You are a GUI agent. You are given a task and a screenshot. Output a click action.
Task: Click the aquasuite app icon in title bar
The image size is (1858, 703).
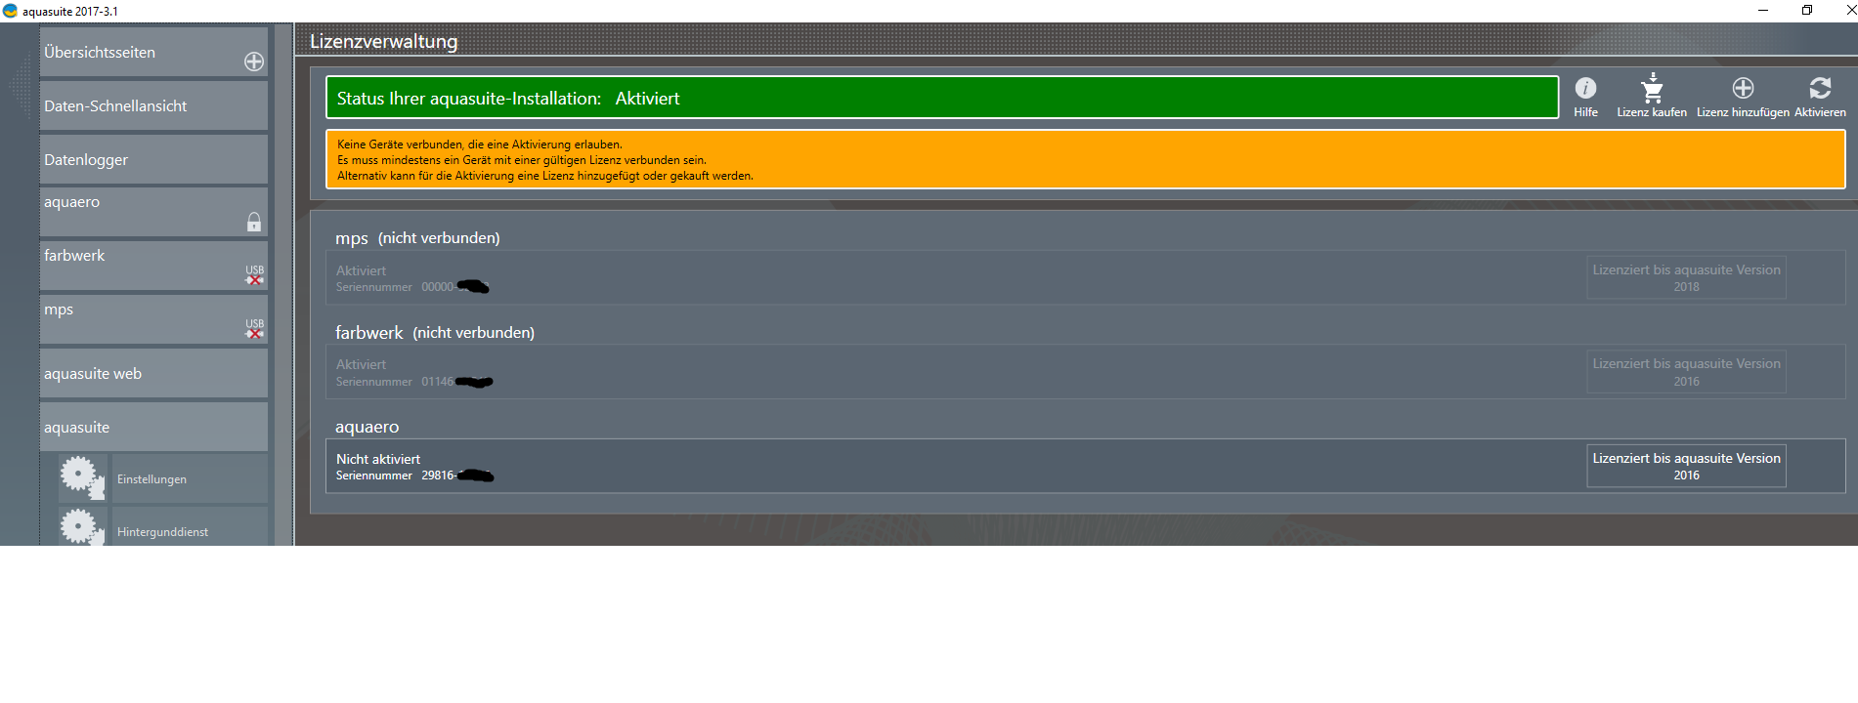pyautogui.click(x=10, y=11)
